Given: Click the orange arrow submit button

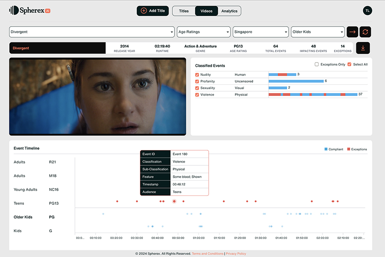Looking at the screenshot, I should (x=352, y=32).
